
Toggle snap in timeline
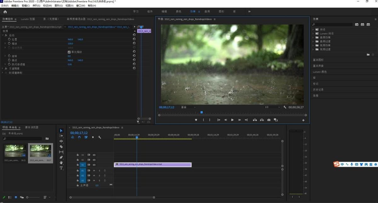coord(79,137)
